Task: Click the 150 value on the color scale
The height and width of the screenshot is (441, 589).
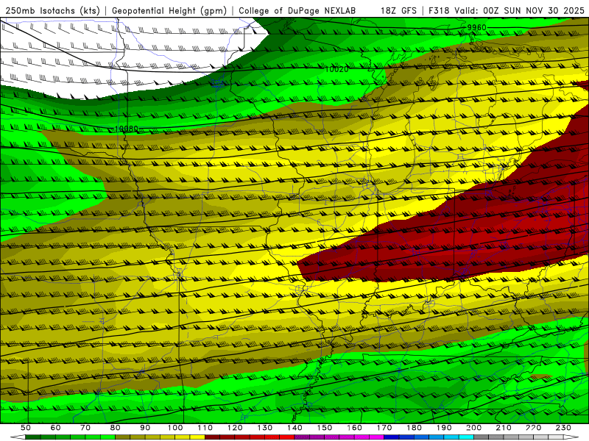Action: (324, 428)
